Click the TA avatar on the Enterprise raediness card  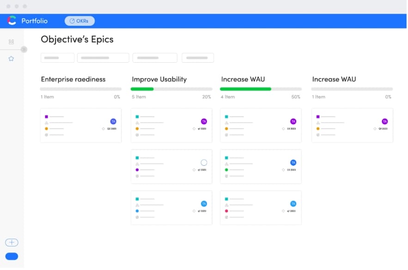(112, 121)
